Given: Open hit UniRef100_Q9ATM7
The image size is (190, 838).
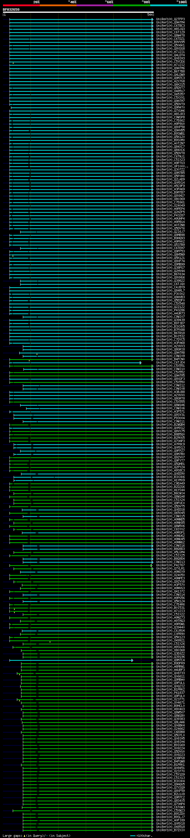Looking at the screenshot, I should click(170, 101).
